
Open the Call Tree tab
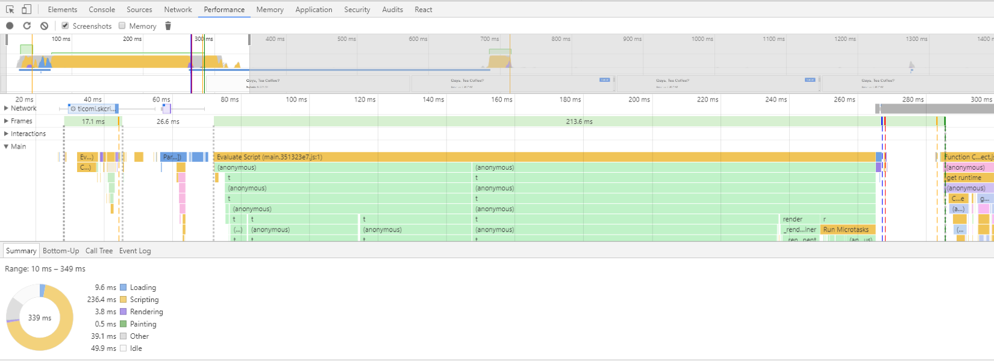99,251
